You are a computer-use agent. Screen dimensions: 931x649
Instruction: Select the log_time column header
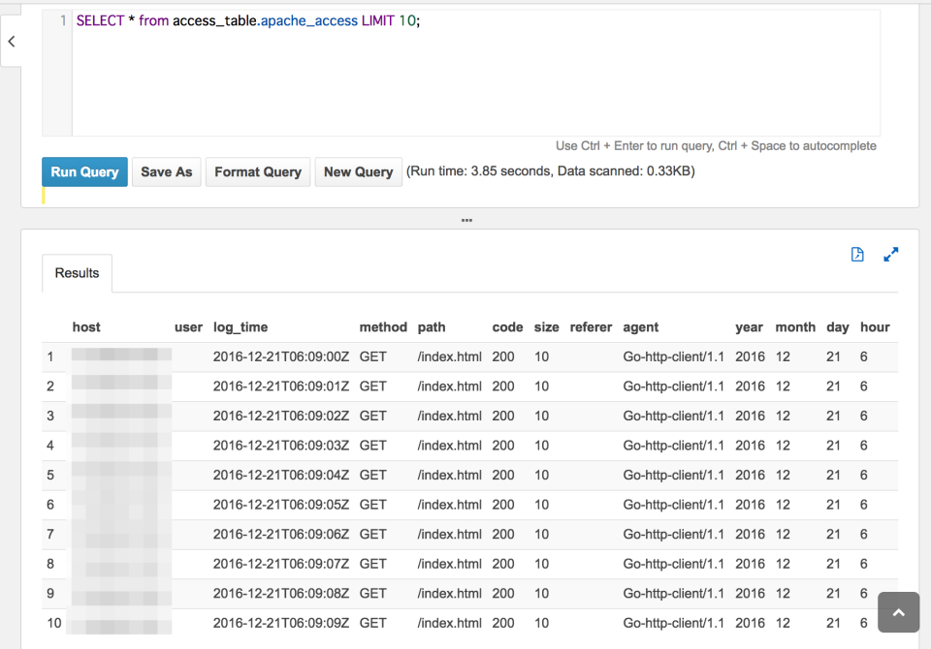coord(241,326)
